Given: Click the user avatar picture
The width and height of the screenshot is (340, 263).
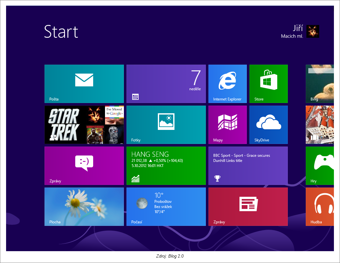Looking at the screenshot, I should pyautogui.click(x=313, y=31).
